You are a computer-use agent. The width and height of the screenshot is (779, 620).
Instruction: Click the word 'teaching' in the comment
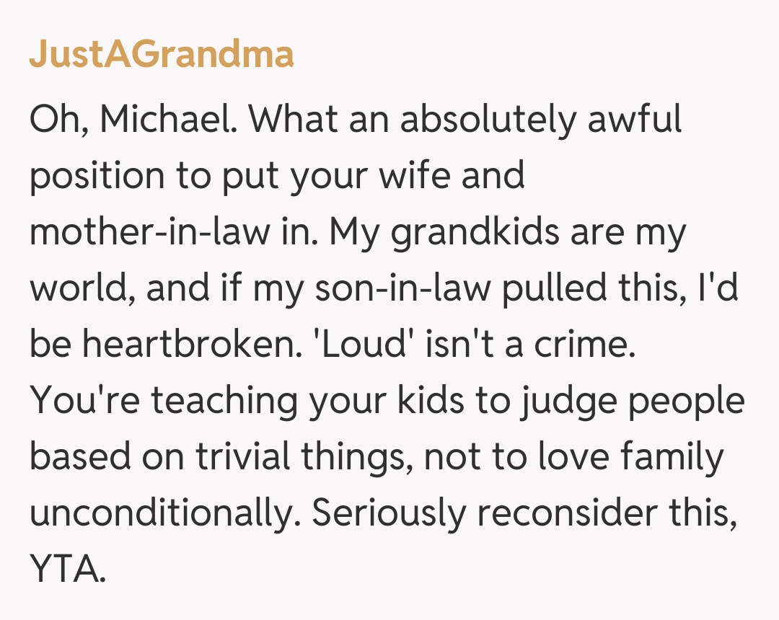(223, 401)
